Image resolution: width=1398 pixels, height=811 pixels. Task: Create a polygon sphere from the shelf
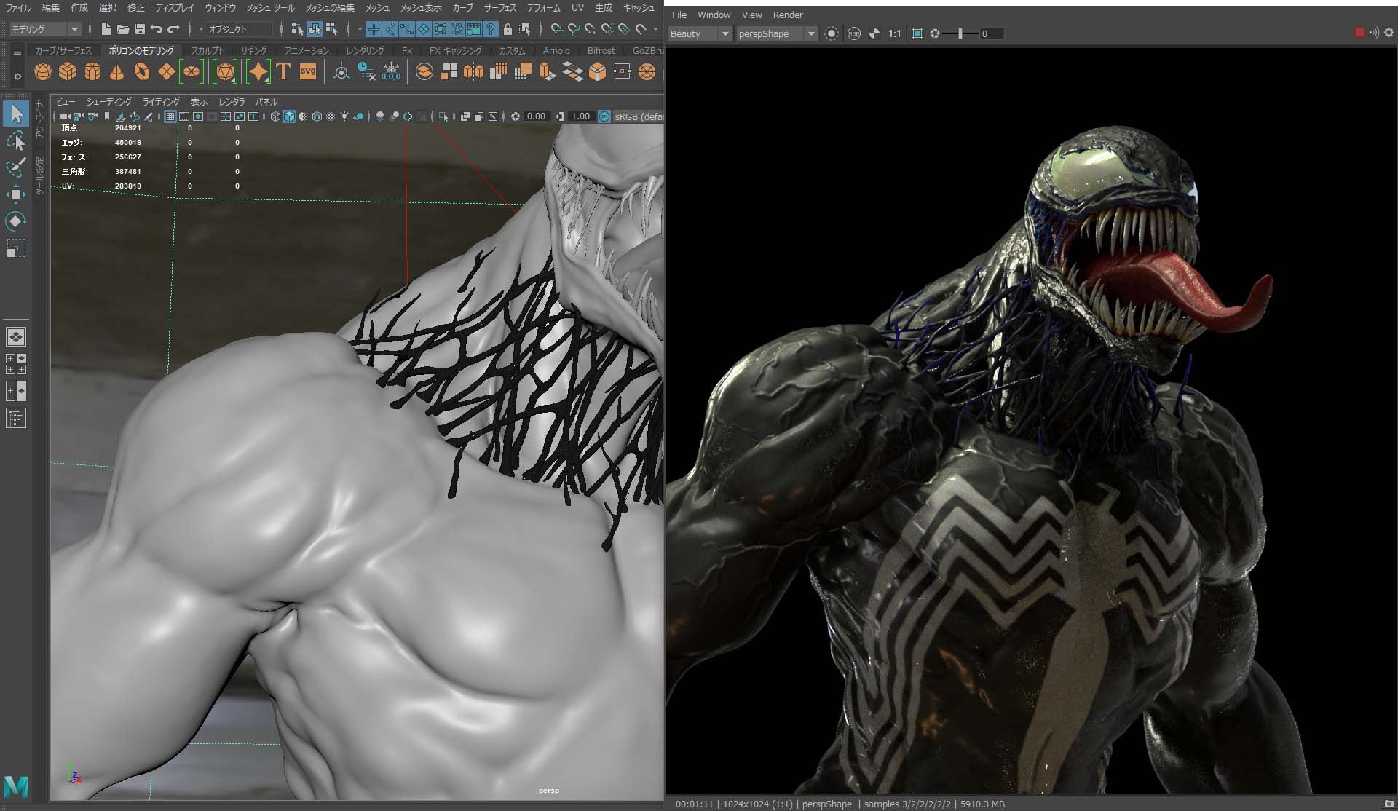pos(43,71)
